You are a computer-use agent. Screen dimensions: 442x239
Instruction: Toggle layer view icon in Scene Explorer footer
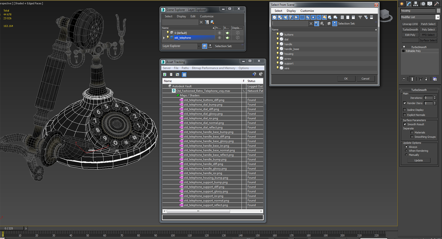coord(205,46)
